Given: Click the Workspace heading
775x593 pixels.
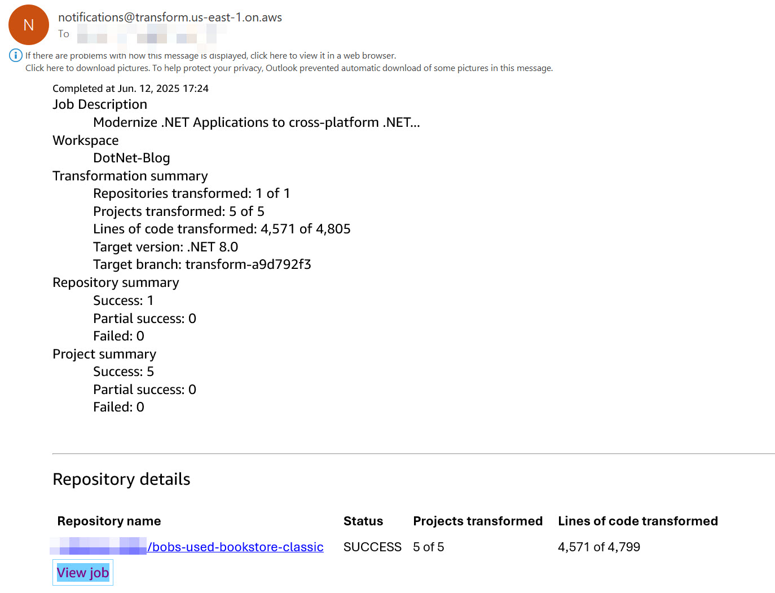Looking at the screenshot, I should (x=86, y=140).
